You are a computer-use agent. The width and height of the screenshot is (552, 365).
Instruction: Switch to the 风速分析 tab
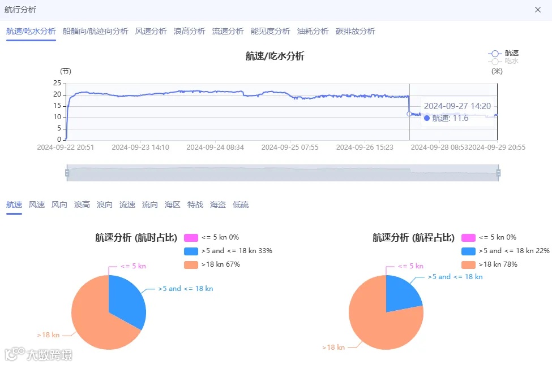[x=151, y=32]
